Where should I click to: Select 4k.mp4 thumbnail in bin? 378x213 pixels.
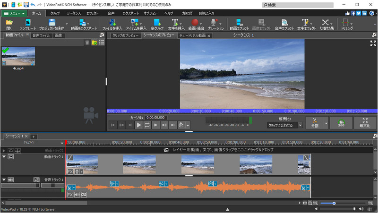click(x=18, y=56)
